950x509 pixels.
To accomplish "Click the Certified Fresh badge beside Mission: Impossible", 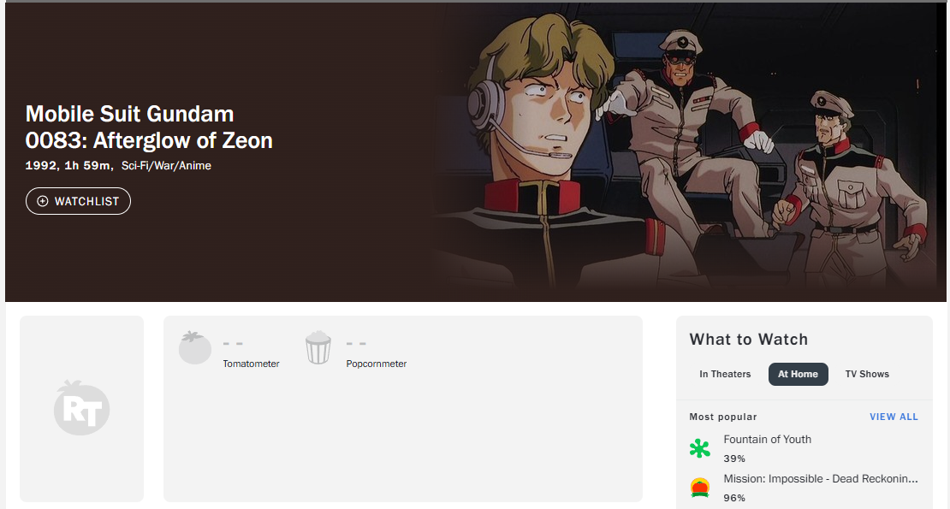I will click(700, 488).
